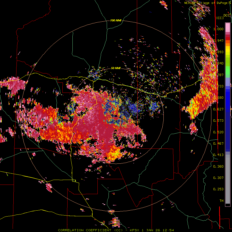Viewport: 232px width, 232px height.
Task: Select the "0.627" legend value
Action: pyautogui.click(x=218, y=109)
